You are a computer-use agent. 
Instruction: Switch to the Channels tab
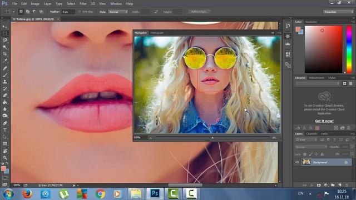click(311, 134)
